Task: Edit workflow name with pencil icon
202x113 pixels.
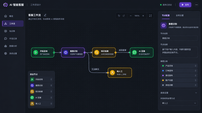Action: tap(45, 15)
